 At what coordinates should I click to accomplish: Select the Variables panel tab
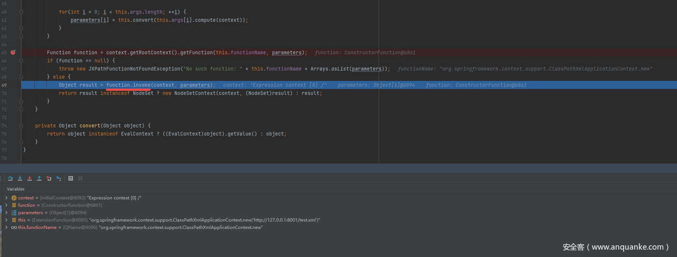click(x=16, y=189)
